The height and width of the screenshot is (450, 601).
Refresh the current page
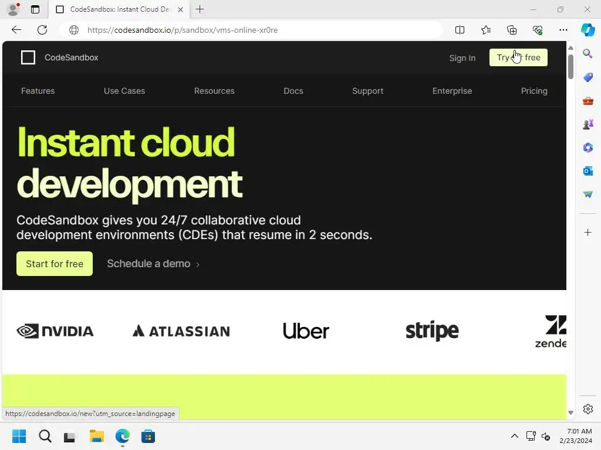coord(42,30)
